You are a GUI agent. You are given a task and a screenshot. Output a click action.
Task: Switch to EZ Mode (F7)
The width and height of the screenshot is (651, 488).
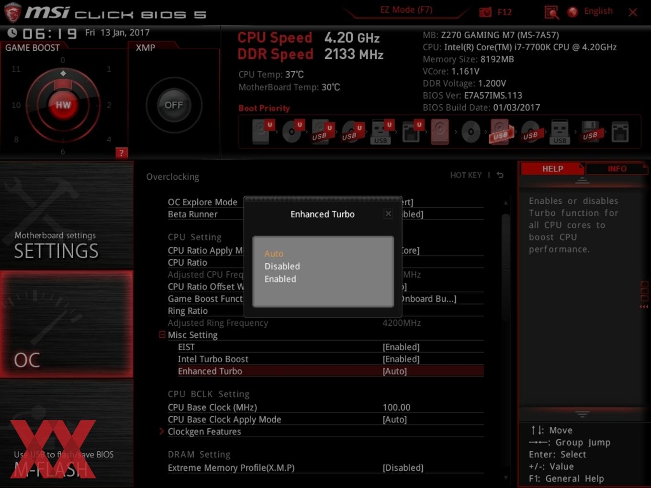[x=406, y=10]
